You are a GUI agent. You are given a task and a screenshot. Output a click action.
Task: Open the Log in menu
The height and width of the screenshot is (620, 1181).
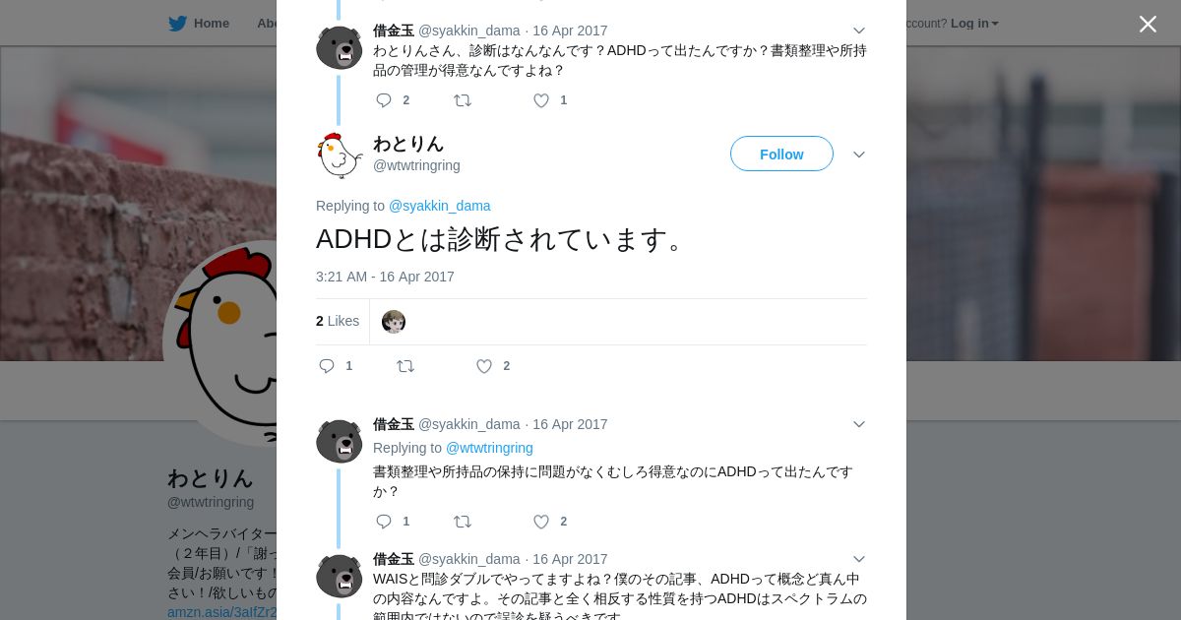tap(974, 23)
